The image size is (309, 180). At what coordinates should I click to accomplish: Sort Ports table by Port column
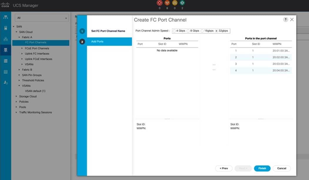coord(140,44)
